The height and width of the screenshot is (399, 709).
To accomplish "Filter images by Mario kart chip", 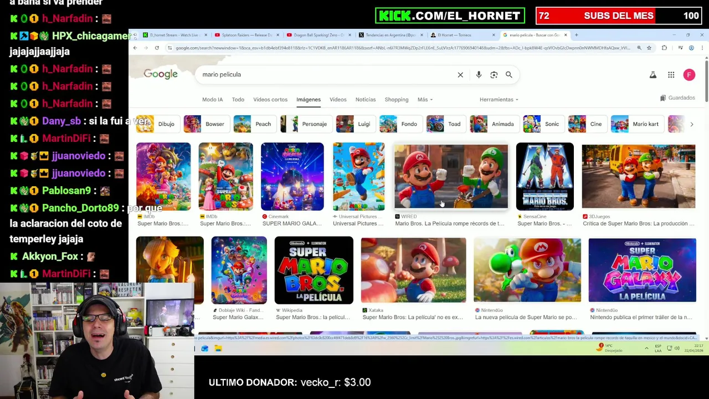I will coord(636,124).
